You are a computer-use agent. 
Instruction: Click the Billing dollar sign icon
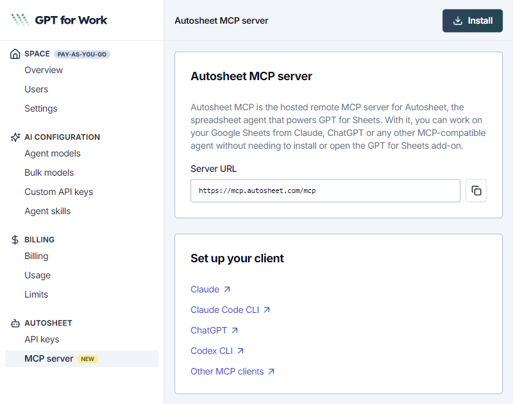[x=15, y=240]
